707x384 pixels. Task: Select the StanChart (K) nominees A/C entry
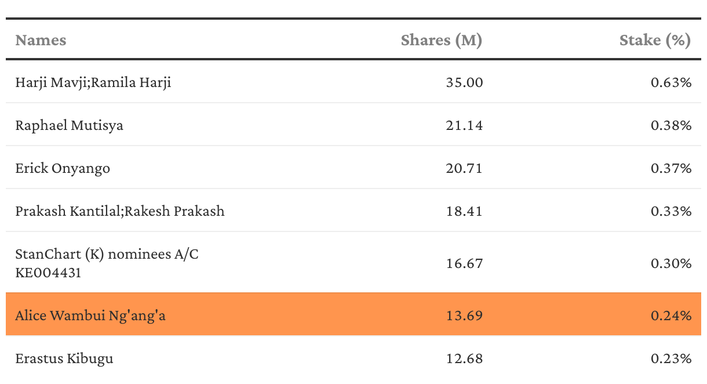107,263
